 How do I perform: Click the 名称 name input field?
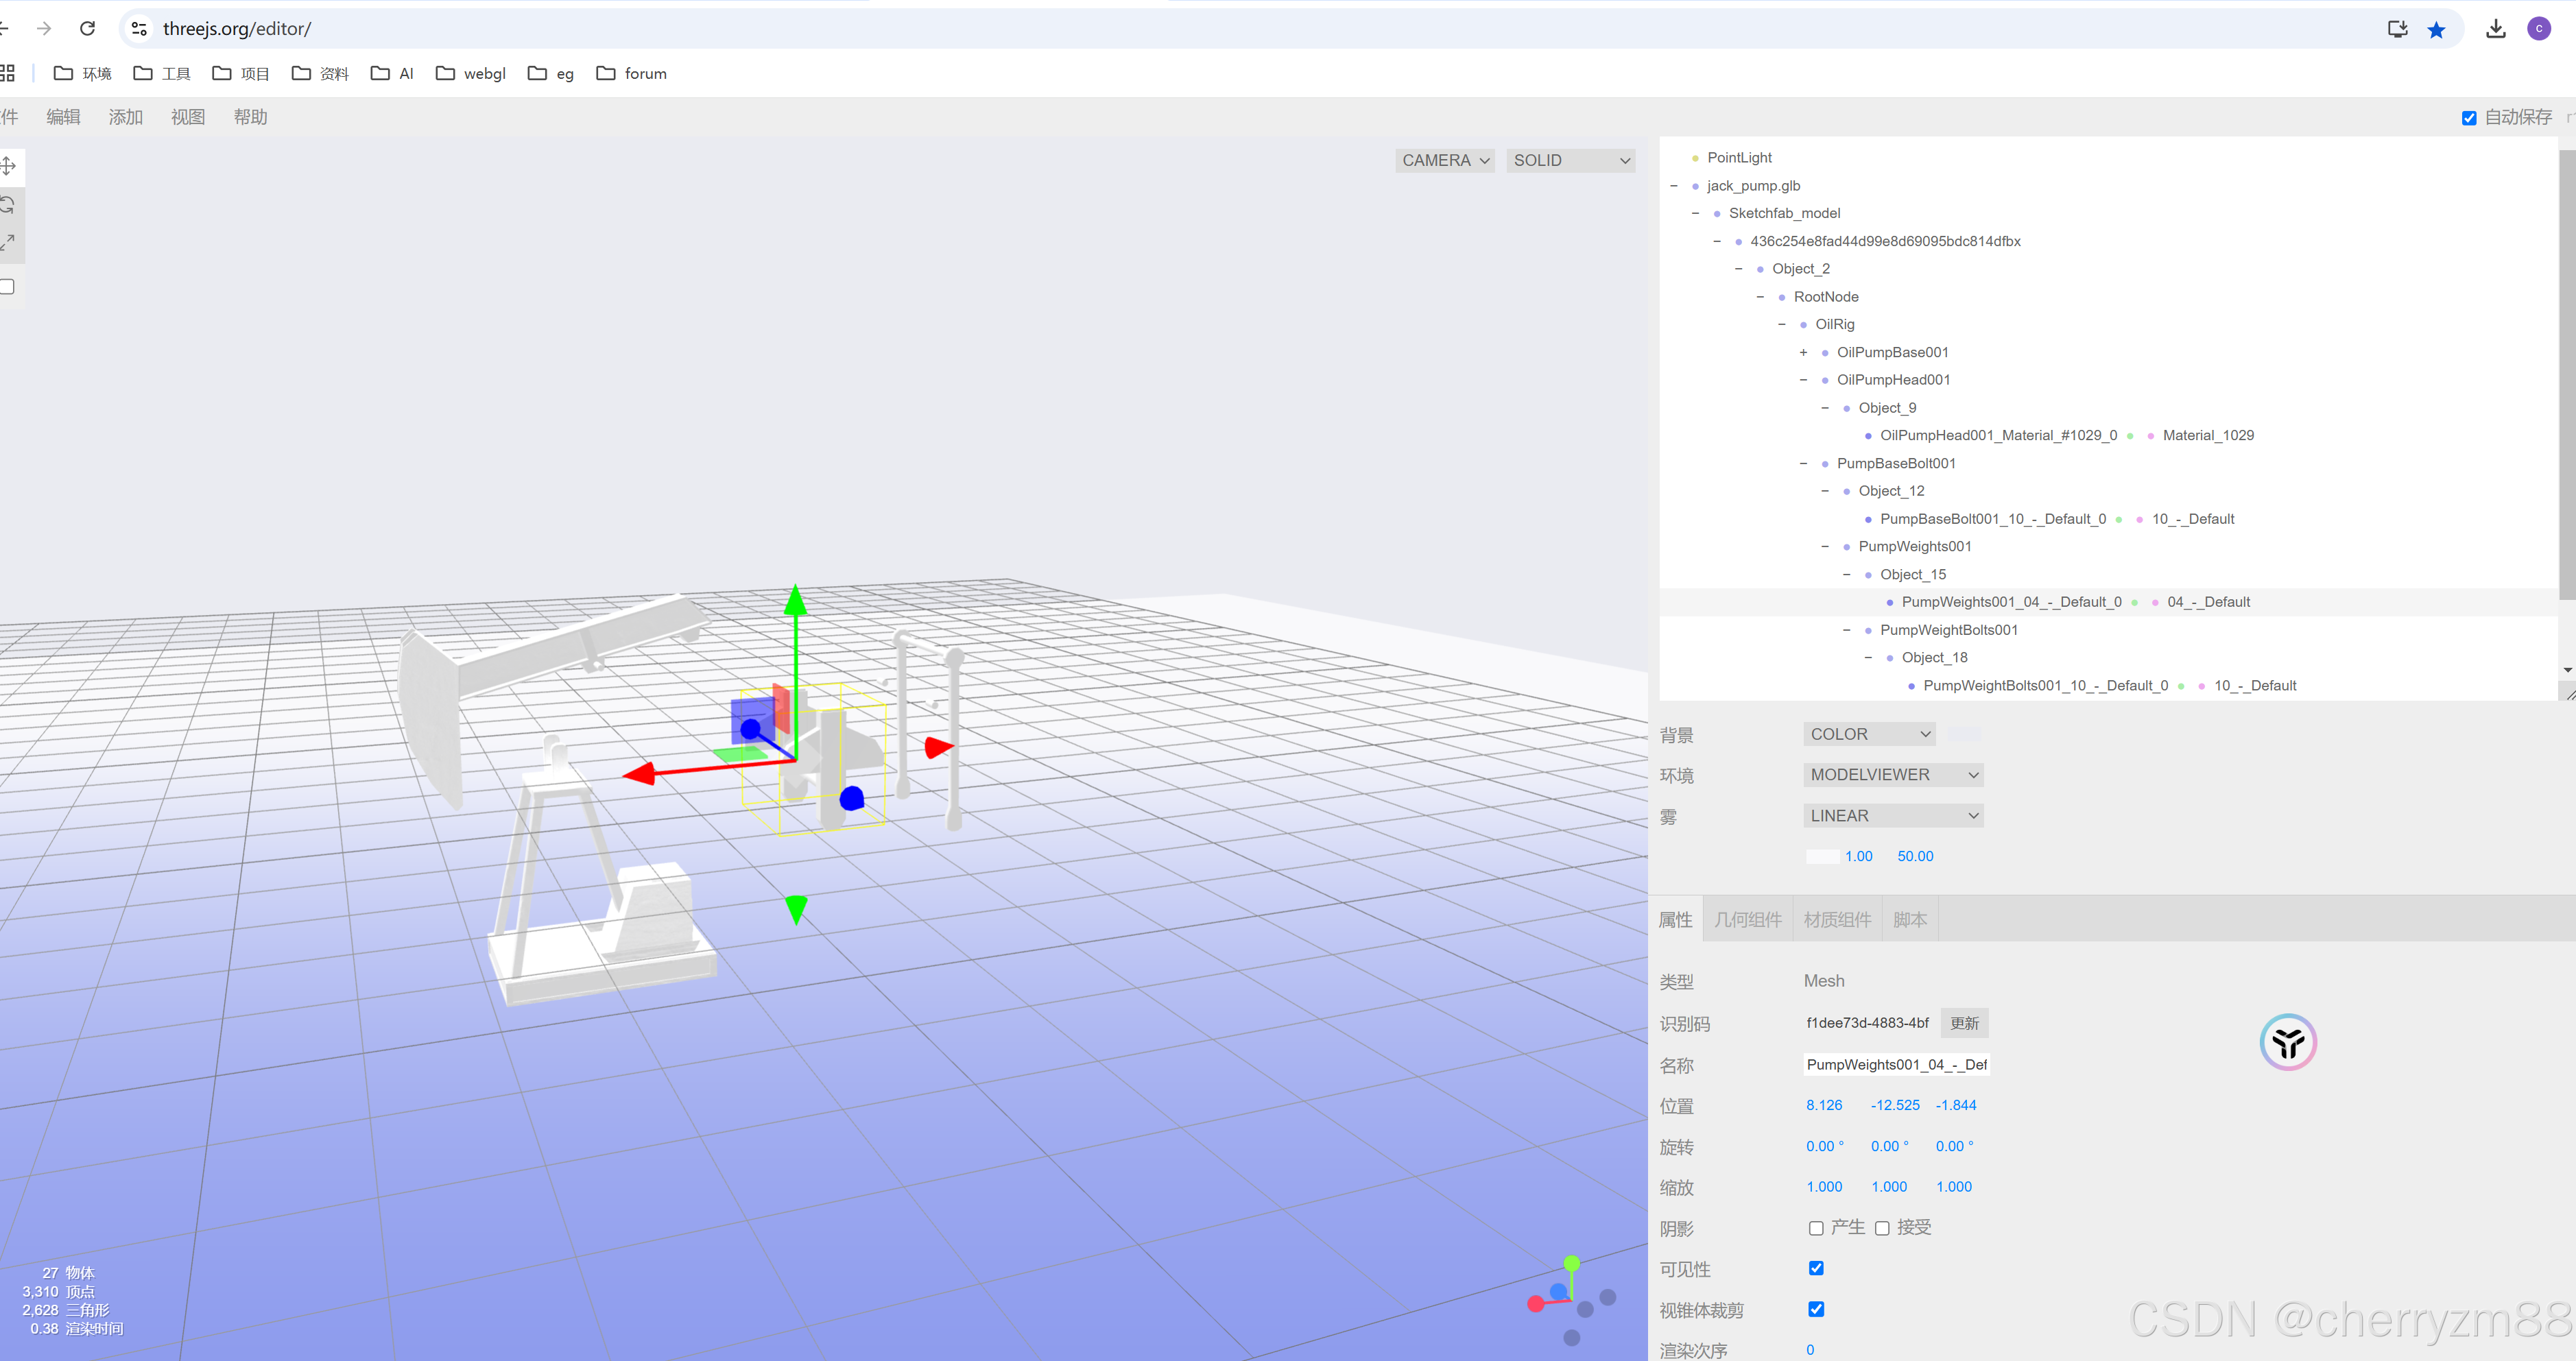(1895, 1064)
